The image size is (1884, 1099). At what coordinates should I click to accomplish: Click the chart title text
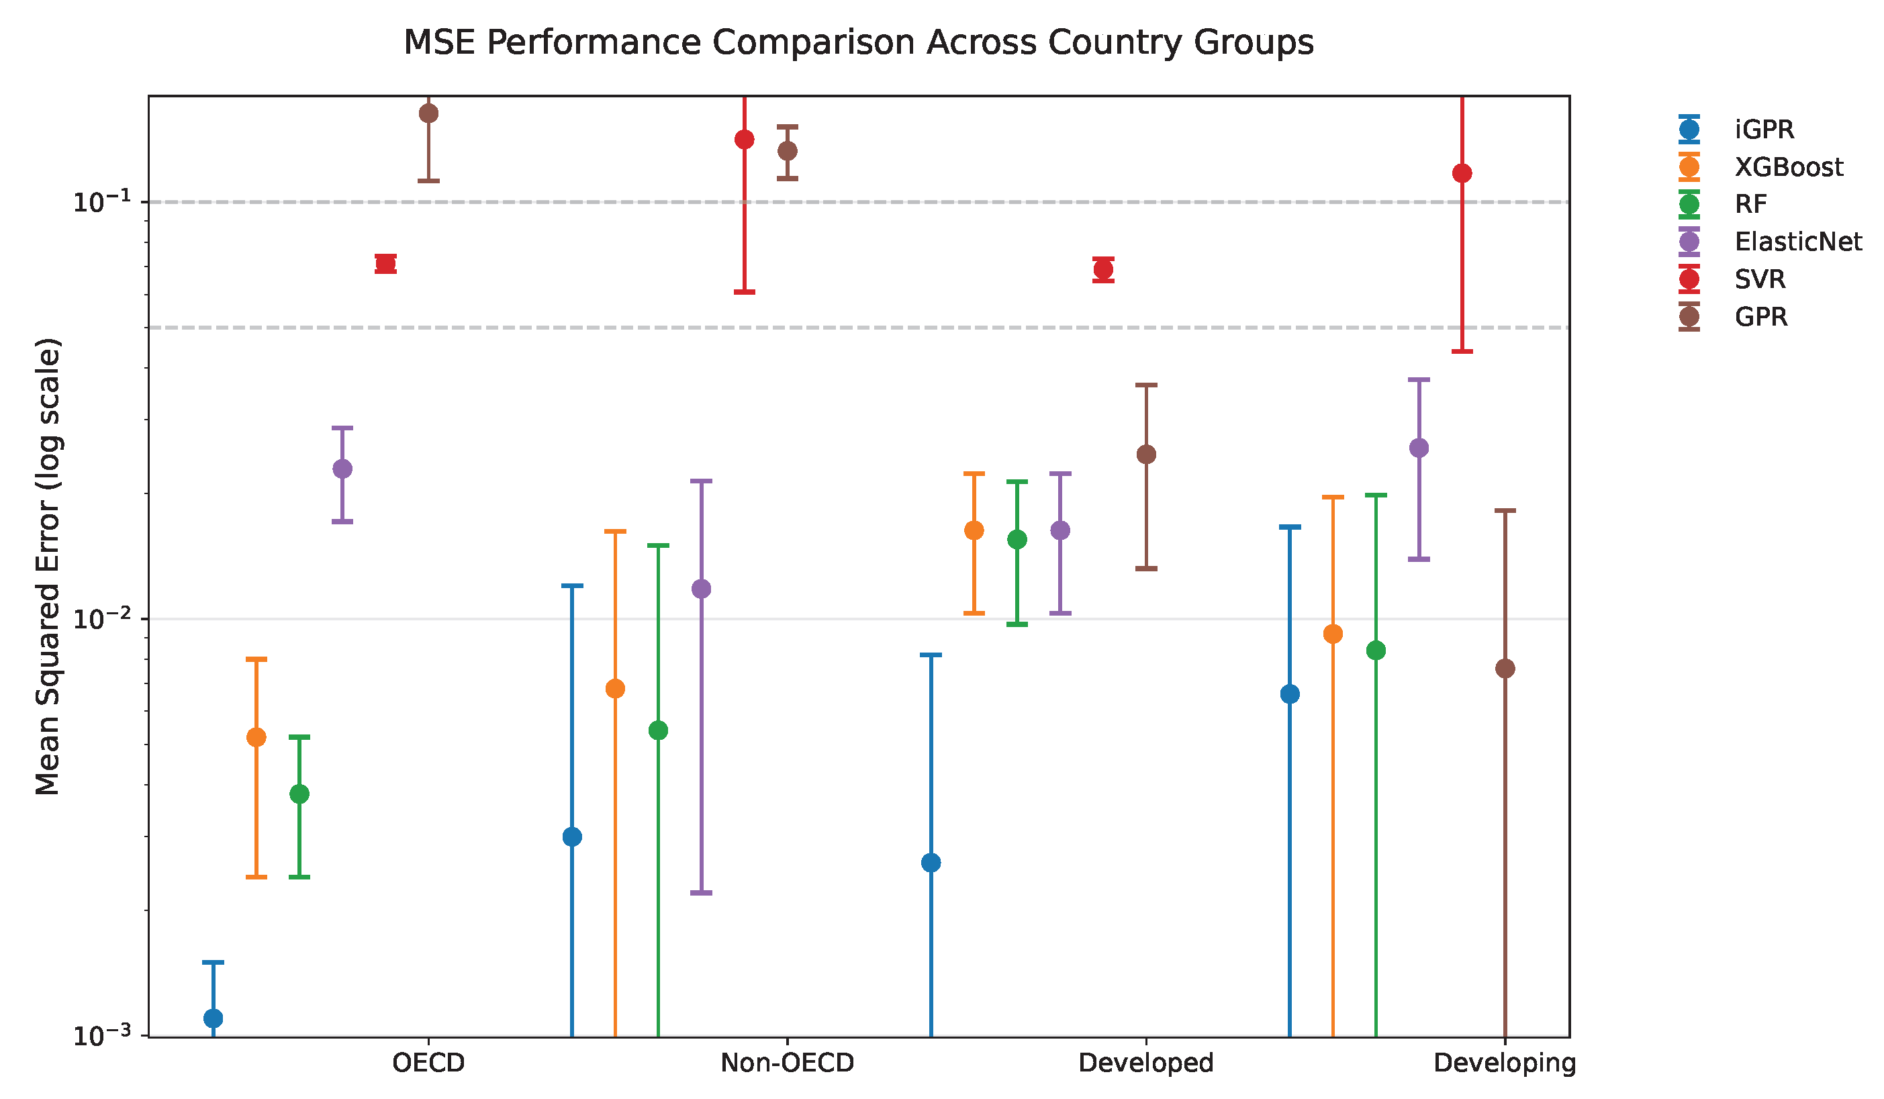tap(858, 42)
